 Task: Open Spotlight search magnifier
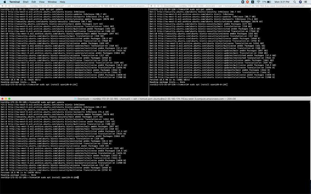coord(295,2)
